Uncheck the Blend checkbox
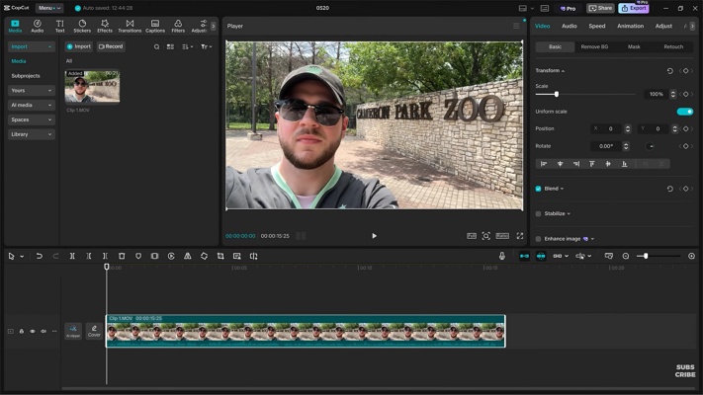703x395 pixels. point(538,189)
